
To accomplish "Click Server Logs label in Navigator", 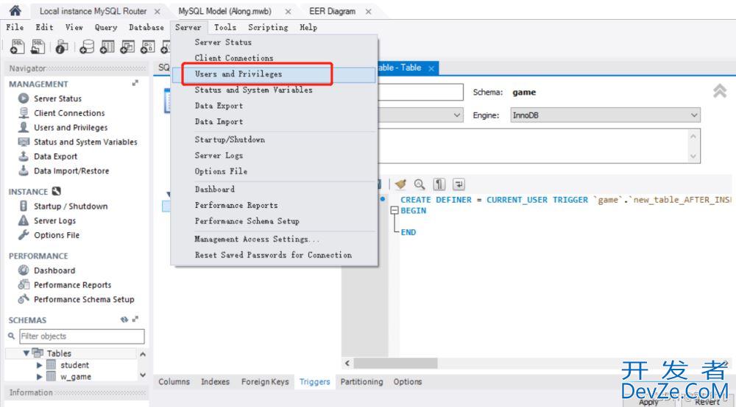I will [54, 220].
